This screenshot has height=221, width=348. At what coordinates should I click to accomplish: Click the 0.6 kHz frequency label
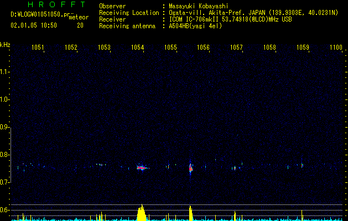(x=4, y=210)
